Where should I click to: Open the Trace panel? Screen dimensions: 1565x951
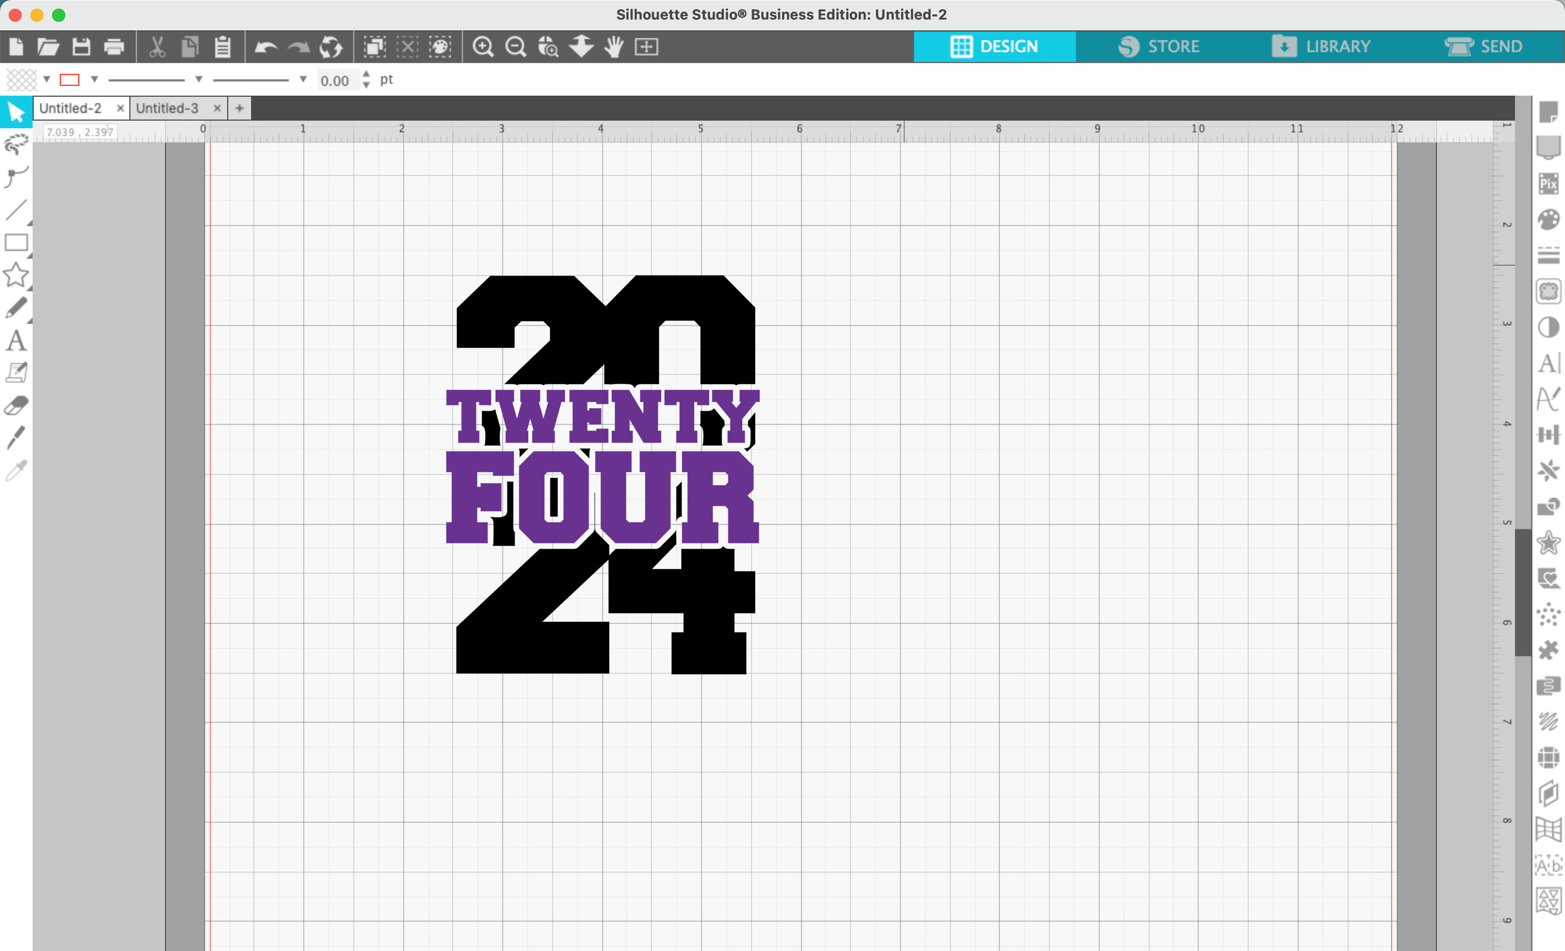tap(1549, 292)
